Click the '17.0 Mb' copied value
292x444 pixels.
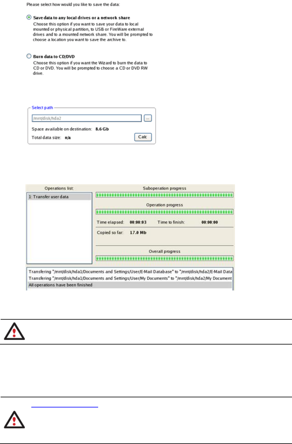(138, 233)
